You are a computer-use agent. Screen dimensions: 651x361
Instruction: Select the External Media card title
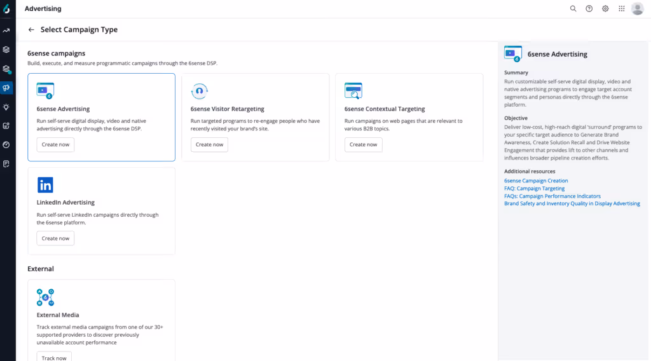[58, 315]
